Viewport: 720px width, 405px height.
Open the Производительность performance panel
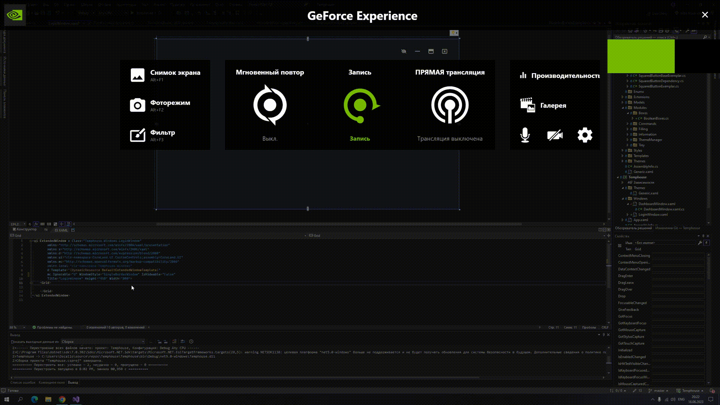559,75
